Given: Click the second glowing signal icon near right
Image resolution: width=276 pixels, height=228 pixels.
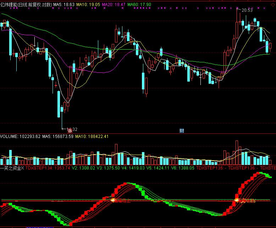Looking at the screenshot, I should pos(237,200).
